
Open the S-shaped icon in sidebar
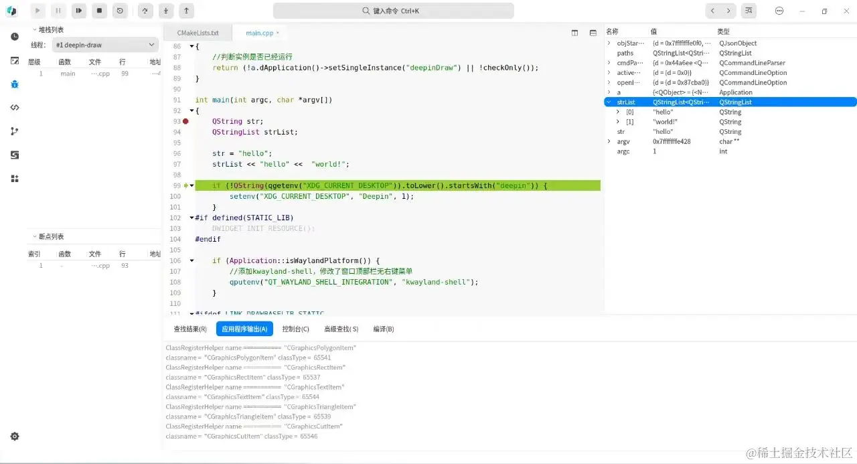click(15, 155)
